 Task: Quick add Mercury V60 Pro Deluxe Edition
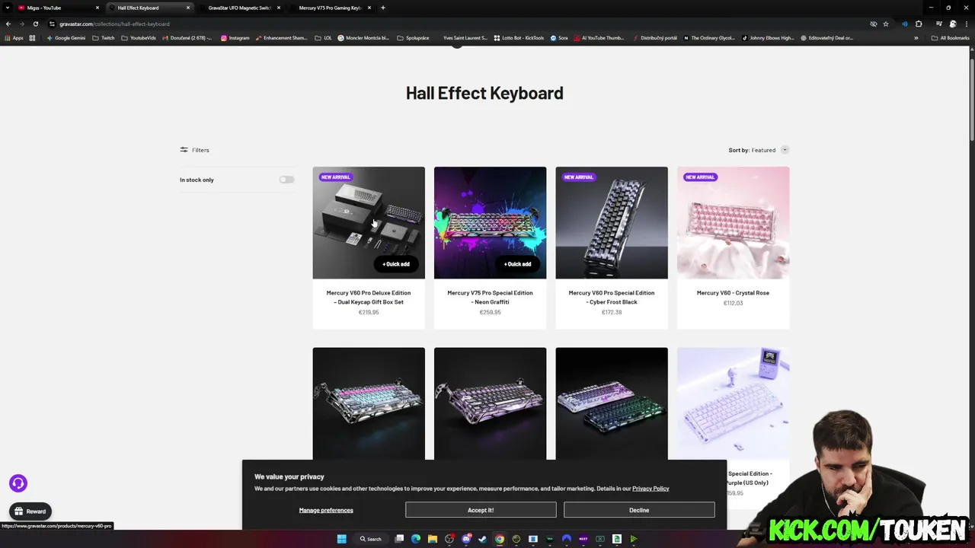pos(396,264)
